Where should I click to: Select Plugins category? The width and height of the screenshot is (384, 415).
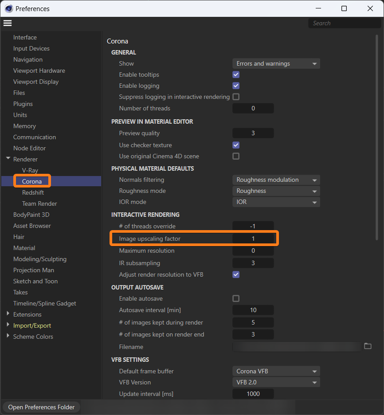[23, 104]
